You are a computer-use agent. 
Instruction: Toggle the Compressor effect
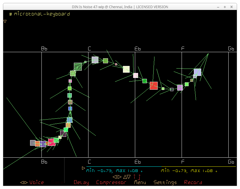click(x=111, y=183)
